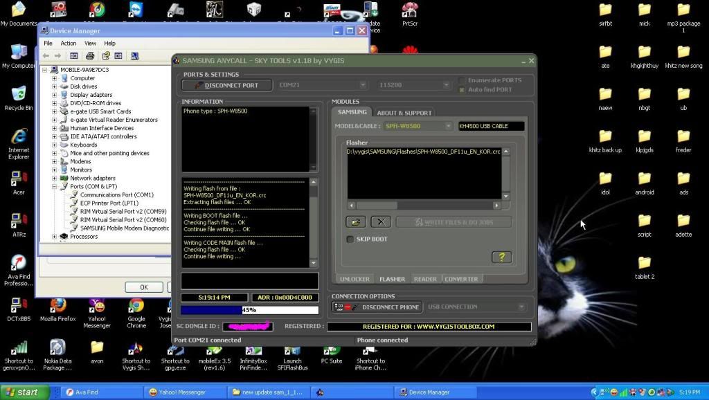Open the android folder on desktop
This screenshot has height=400, width=709.
[x=645, y=183]
